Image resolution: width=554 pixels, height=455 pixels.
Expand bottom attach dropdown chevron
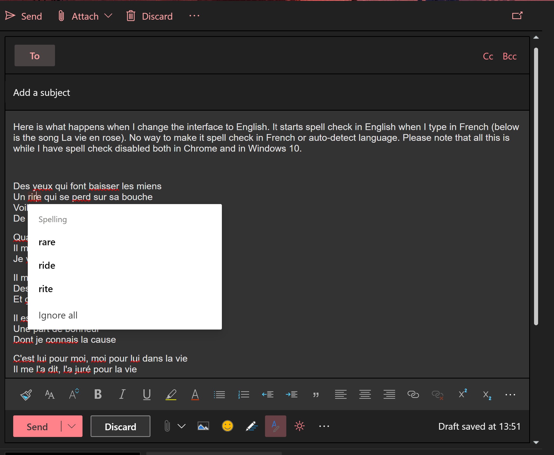click(182, 426)
